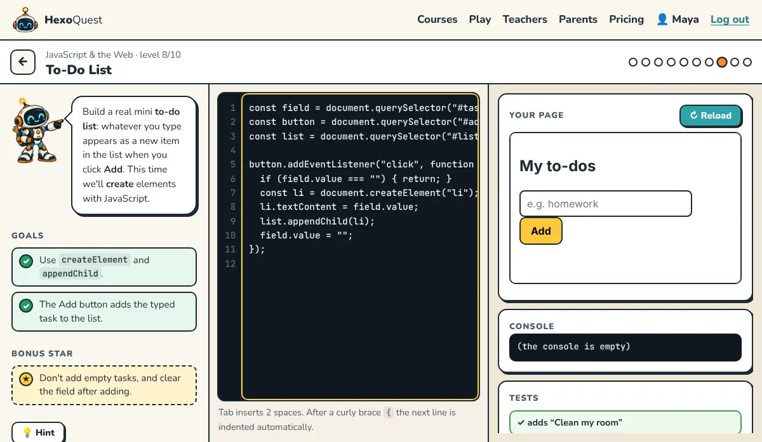Open the Courses menu
Image resolution: width=762 pixels, height=442 pixels.
click(x=437, y=19)
